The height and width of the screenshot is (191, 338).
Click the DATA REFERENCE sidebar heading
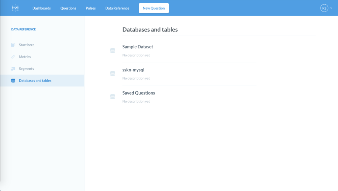[x=23, y=29]
